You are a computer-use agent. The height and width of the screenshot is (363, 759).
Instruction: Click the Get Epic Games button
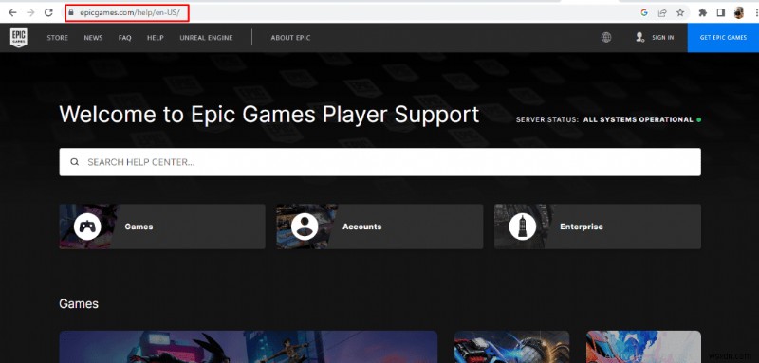coord(723,38)
